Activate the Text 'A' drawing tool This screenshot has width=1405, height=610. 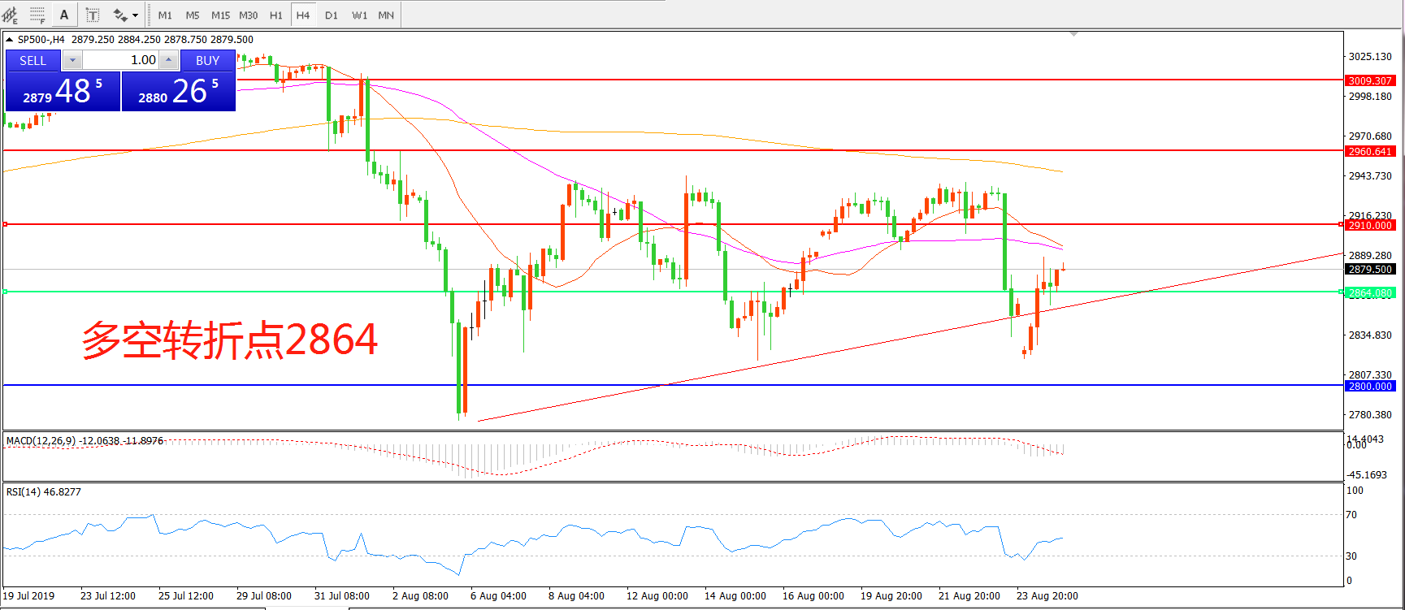pos(64,15)
